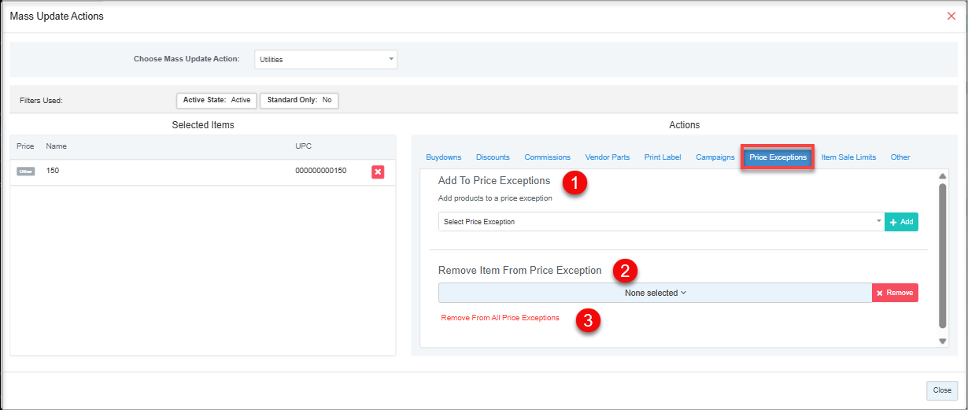Remove item 150 with red X icon
The width and height of the screenshot is (968, 410).
coord(378,172)
